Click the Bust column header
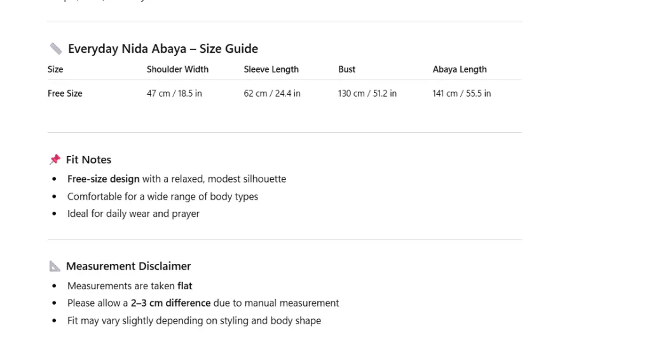 pyautogui.click(x=346, y=69)
